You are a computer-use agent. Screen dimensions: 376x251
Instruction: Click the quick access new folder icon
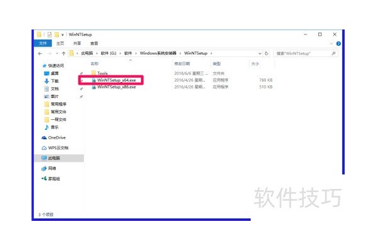pos(56,35)
